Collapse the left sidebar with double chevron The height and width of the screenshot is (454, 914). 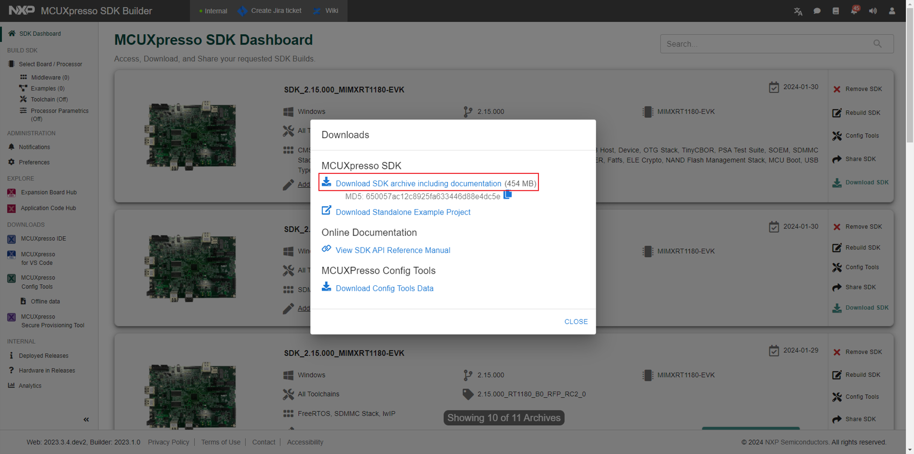(x=86, y=420)
